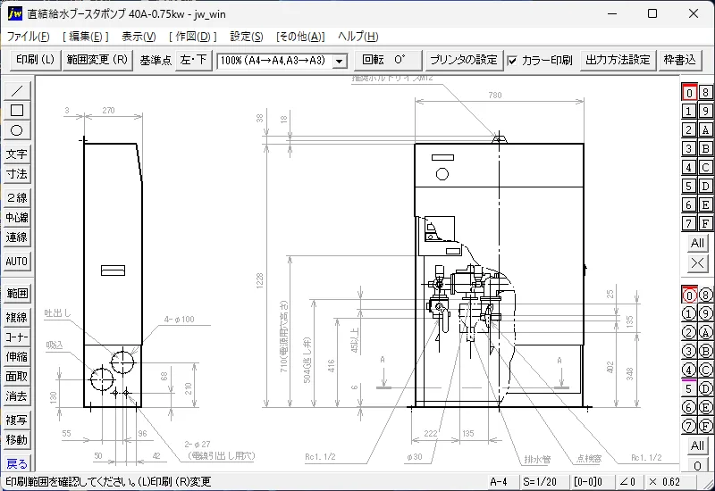Viewport: 715px width, 491px height.
Task: Click the upper layer All button
Action: [697, 243]
